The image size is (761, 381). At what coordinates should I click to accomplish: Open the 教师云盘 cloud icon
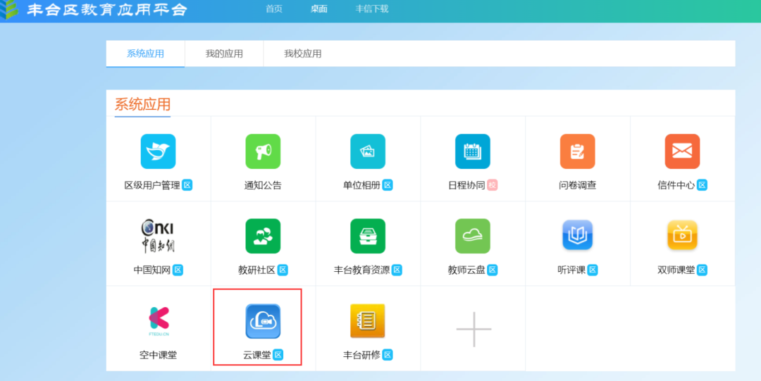473,236
